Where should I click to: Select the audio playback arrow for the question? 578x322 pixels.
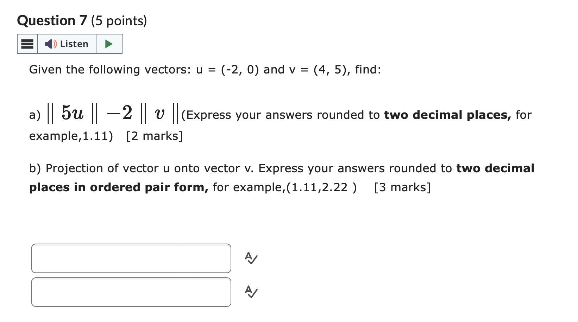coord(109,44)
